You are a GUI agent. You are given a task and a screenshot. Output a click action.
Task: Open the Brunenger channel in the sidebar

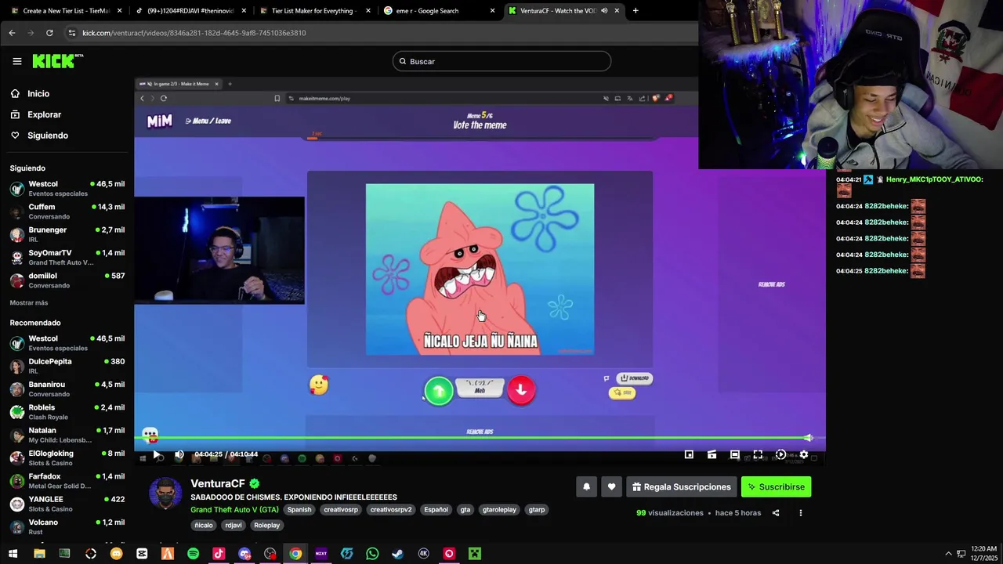(67, 234)
